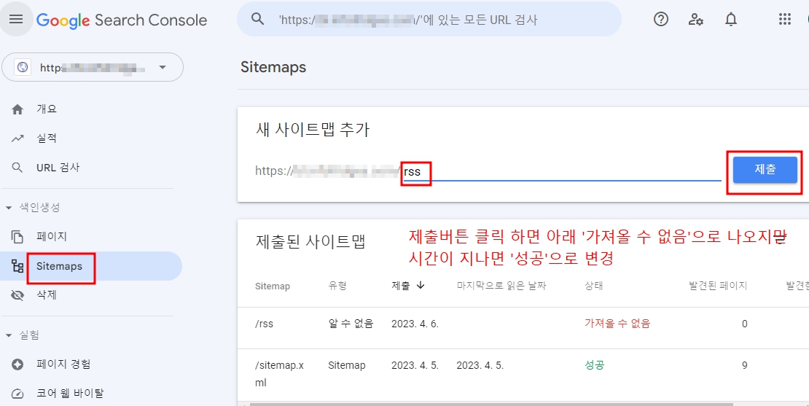Click the Google Search Console logo
This screenshot has height=406, width=809.
click(122, 20)
